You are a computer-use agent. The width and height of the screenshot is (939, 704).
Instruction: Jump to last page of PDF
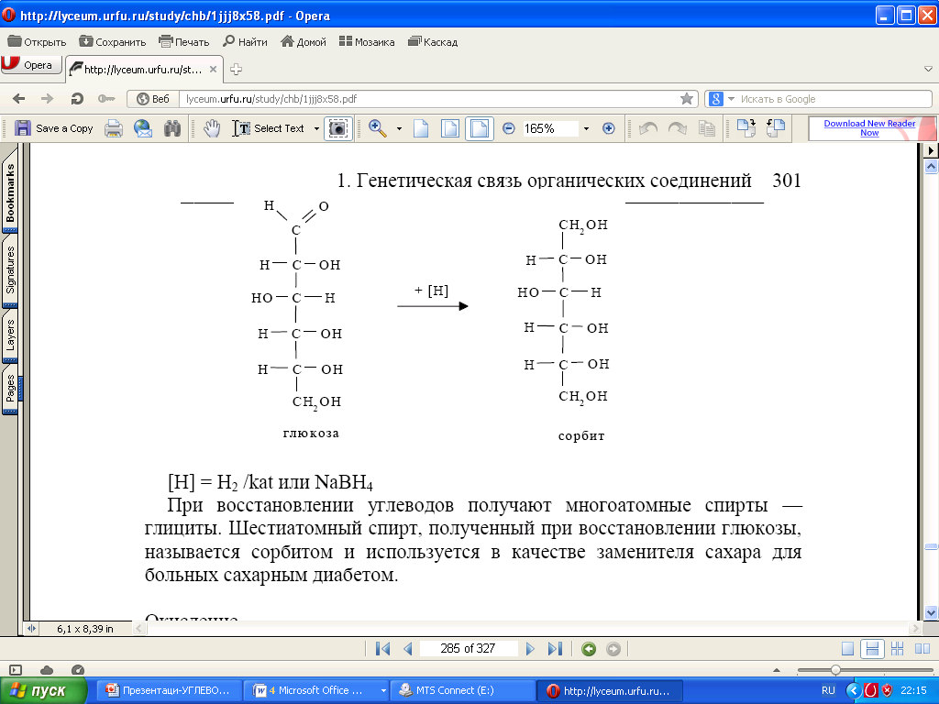[x=555, y=648]
